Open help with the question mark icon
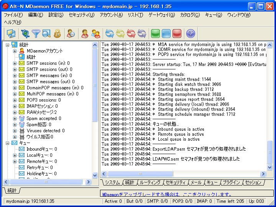 point(191,34)
